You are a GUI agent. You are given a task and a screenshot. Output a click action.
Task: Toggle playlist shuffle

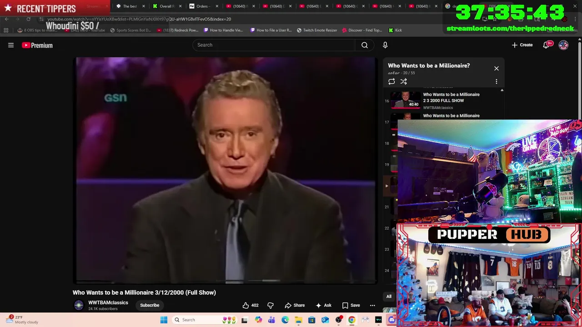click(x=403, y=82)
